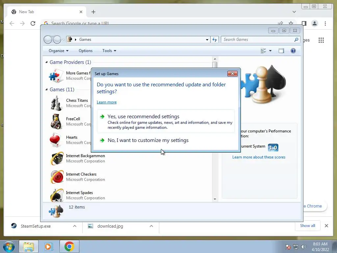
Task: Click the FreeCell game icon
Action: point(57,122)
